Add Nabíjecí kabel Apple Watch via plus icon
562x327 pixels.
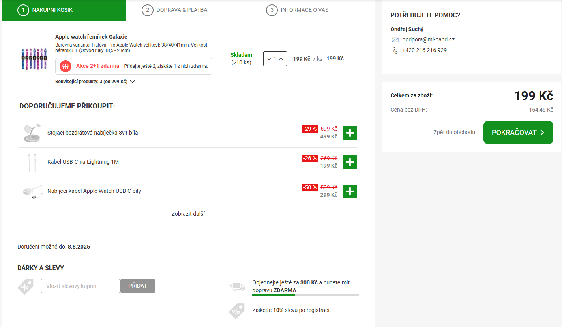(350, 191)
